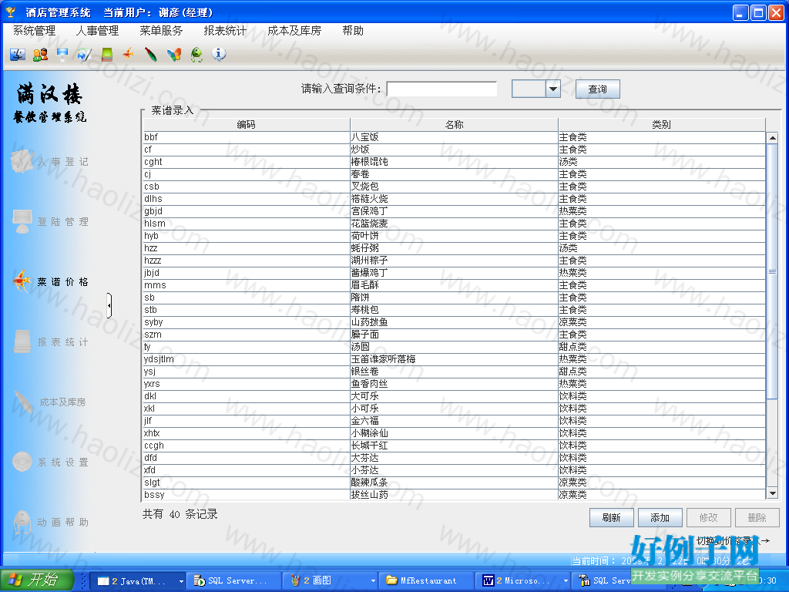Viewport: 789px width, 592px height.
Task: Click the green stacked books toolbar icon
Action: [106, 54]
